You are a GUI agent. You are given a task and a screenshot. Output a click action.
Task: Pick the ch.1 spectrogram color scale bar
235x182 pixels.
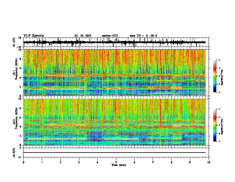coord(215,76)
